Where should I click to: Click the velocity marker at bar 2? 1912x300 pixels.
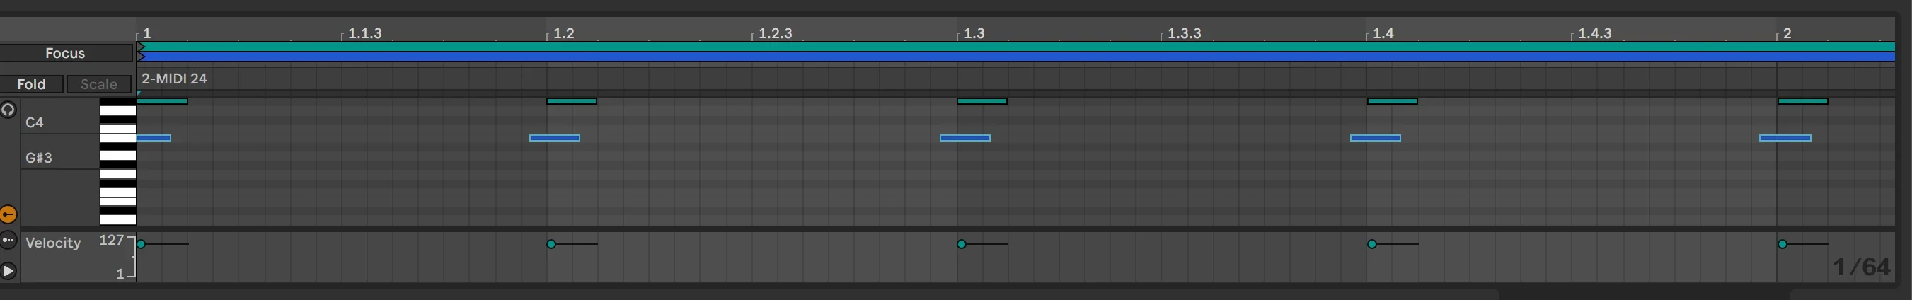coord(1782,244)
